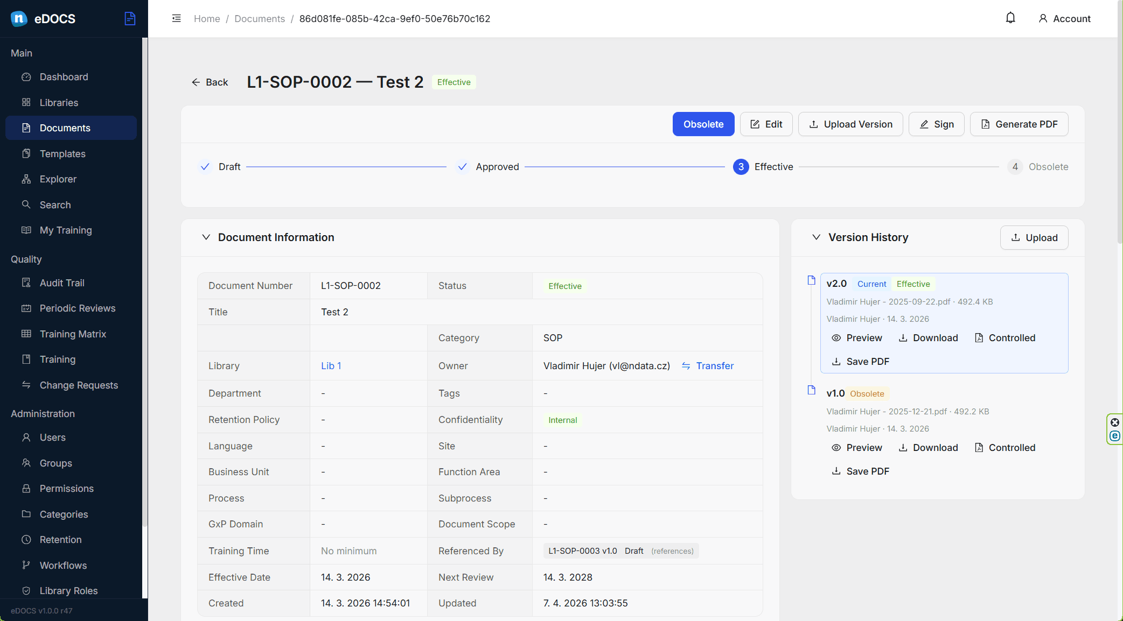1123x621 pixels.
Task: Go Back to the documents list
Action: pos(210,82)
